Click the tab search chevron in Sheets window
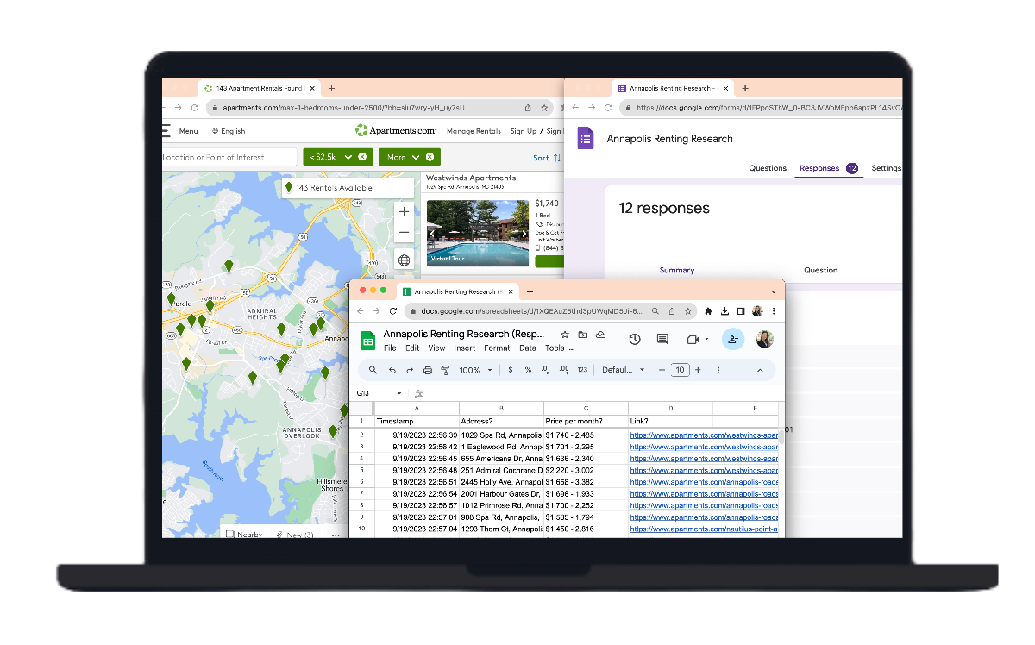 tap(774, 291)
